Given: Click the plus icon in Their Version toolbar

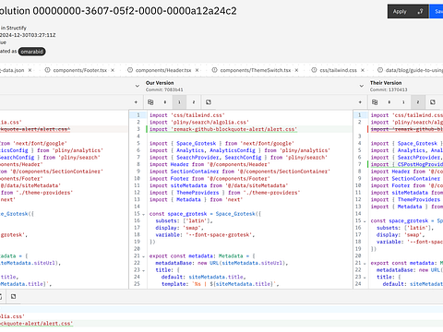Looking at the screenshot, I should coord(360,102).
